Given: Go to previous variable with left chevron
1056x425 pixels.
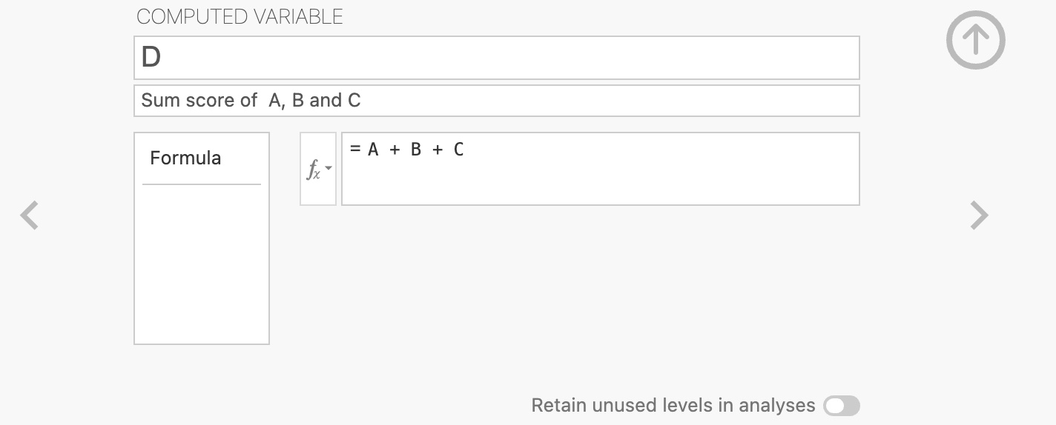Looking at the screenshot, I should 29,215.
